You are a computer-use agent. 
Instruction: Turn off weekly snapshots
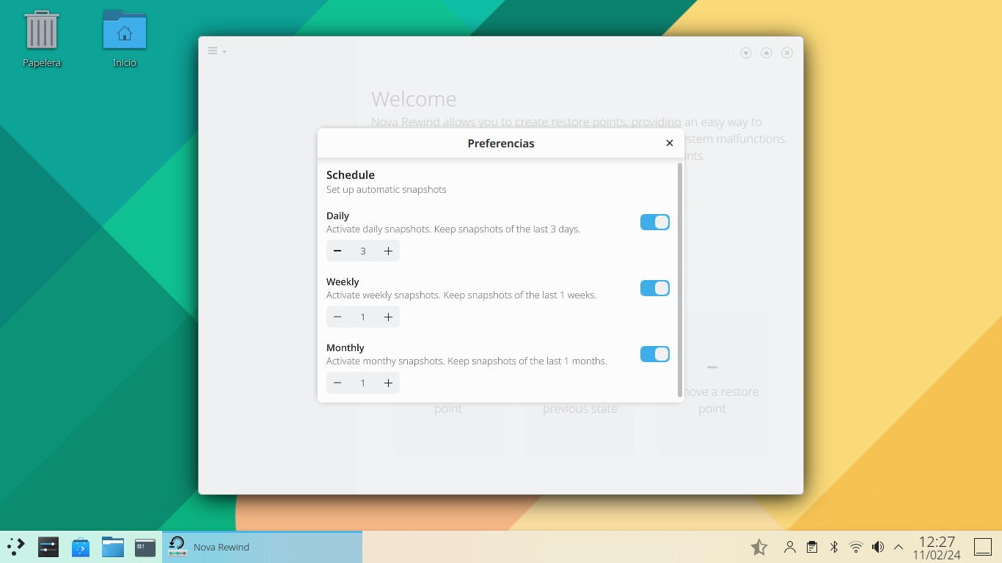(x=654, y=287)
